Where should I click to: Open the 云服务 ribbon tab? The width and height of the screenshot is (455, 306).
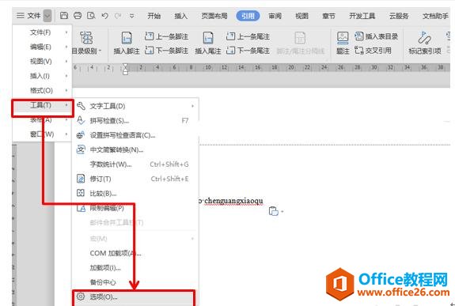(x=399, y=16)
